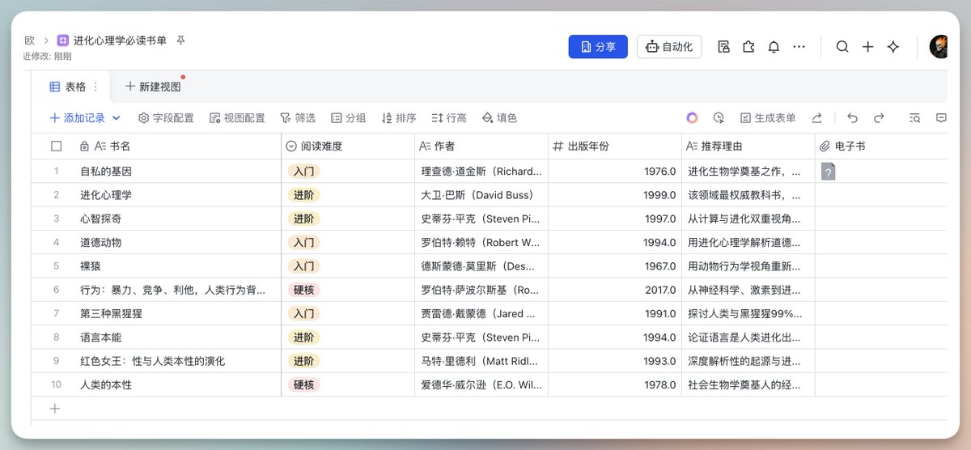Open the plugins puzzle-piece icon
Viewport: 971px width, 450px height.
coord(748,47)
